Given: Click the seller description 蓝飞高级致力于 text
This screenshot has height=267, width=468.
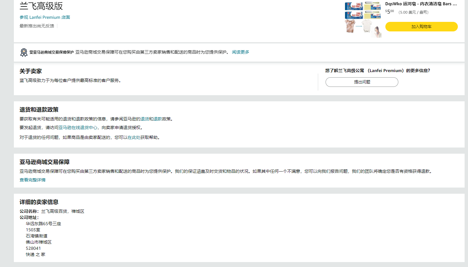Looking at the screenshot, I should click(71, 80).
